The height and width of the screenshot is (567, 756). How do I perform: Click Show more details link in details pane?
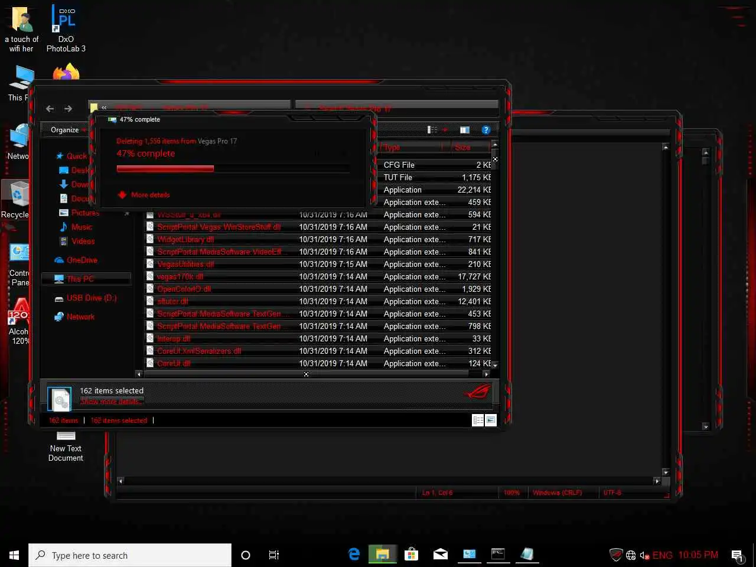[x=110, y=402]
